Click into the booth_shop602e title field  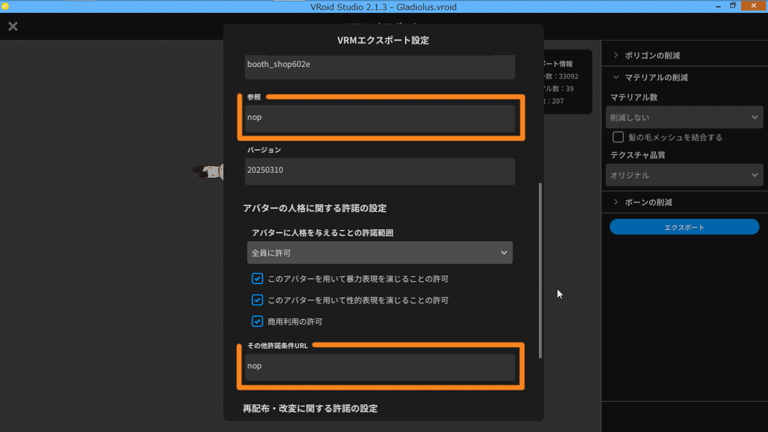click(x=380, y=67)
